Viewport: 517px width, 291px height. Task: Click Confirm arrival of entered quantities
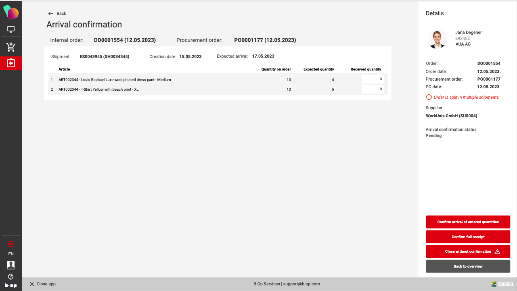tap(468, 222)
